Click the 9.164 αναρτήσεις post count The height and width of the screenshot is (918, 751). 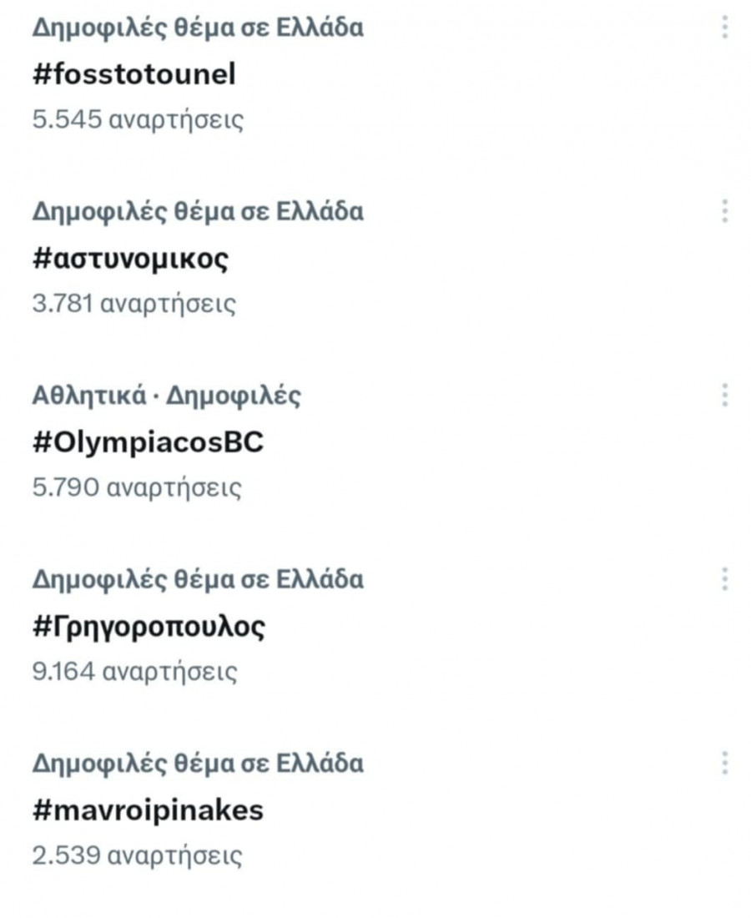click(x=134, y=671)
